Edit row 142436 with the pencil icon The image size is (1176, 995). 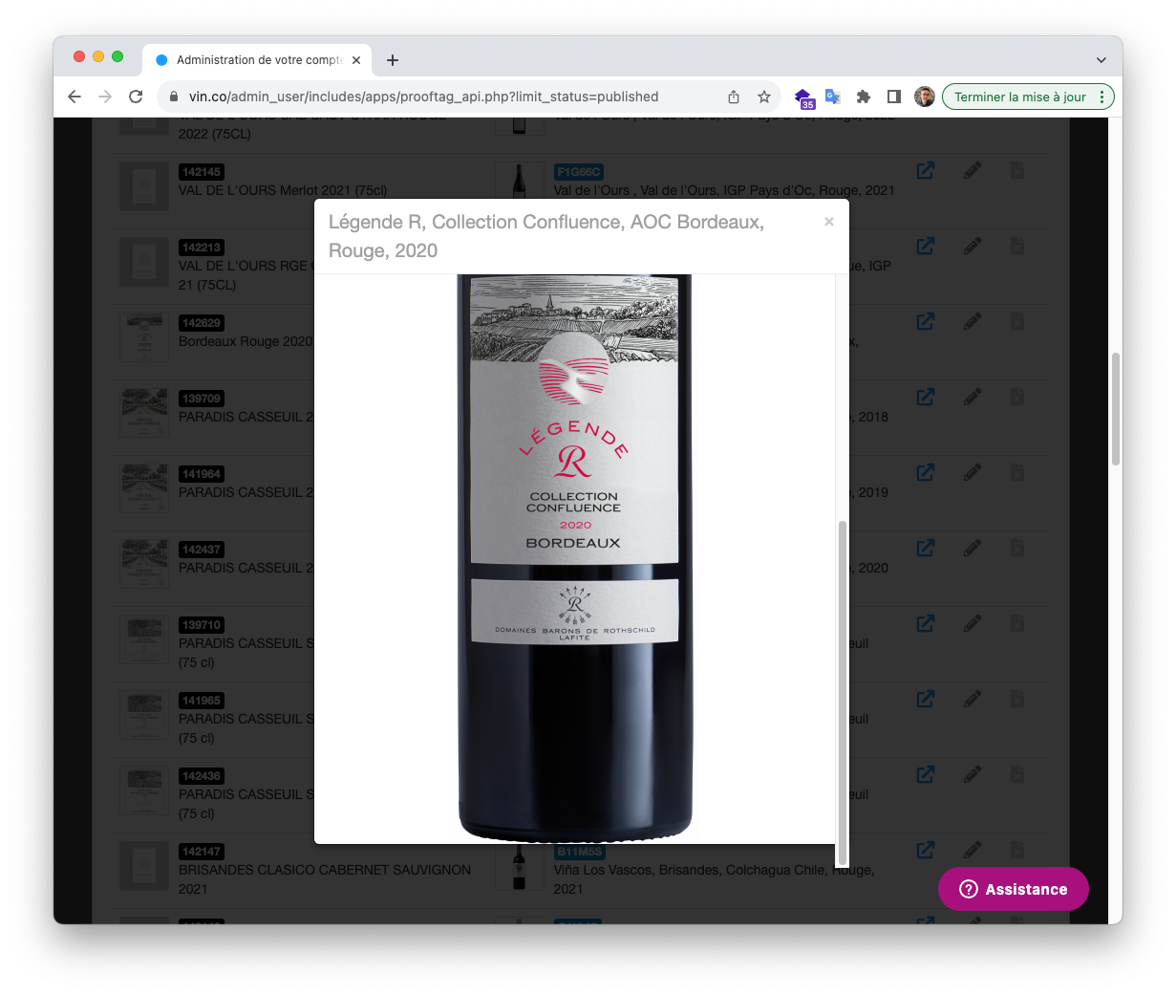coord(973,774)
